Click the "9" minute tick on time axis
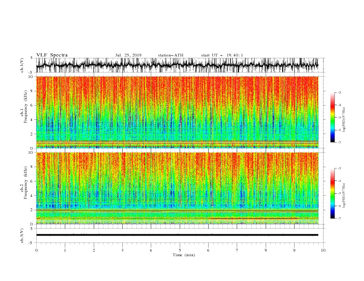364x281 pixels. click(x=294, y=250)
